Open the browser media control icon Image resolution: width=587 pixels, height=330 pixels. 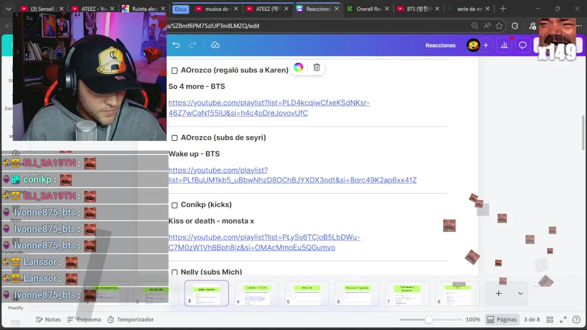click(532, 26)
